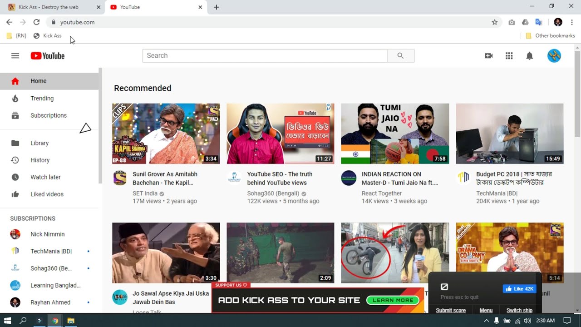Click the taskbar volume icon
The height and width of the screenshot is (327, 581).
527,321
